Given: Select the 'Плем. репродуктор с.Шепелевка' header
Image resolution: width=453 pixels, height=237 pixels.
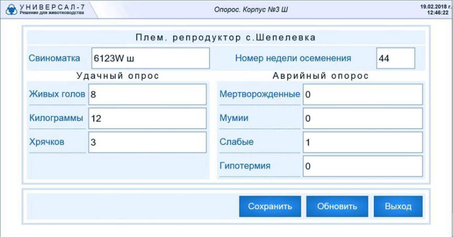Looking at the screenshot, I should pyautogui.click(x=225, y=37).
